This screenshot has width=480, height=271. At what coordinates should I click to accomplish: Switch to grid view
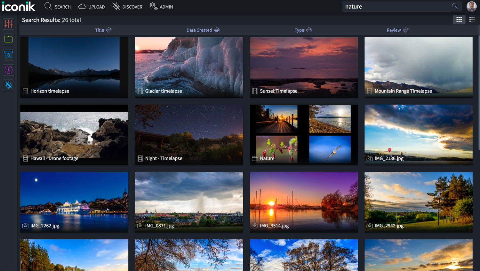pyautogui.click(x=459, y=19)
